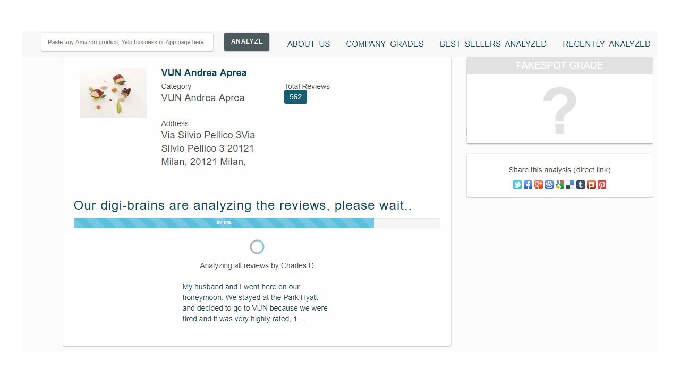Image resolution: width=680 pixels, height=383 pixels.
Task: Go to COMPANY GRADES
Action: point(385,44)
